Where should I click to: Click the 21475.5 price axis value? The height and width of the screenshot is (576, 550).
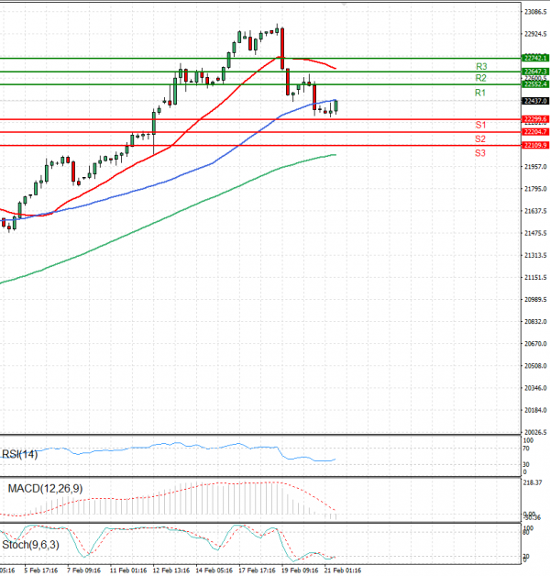(535, 233)
